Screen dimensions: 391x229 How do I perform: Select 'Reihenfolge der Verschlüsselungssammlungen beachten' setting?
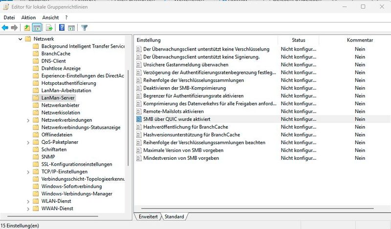click(x=204, y=142)
